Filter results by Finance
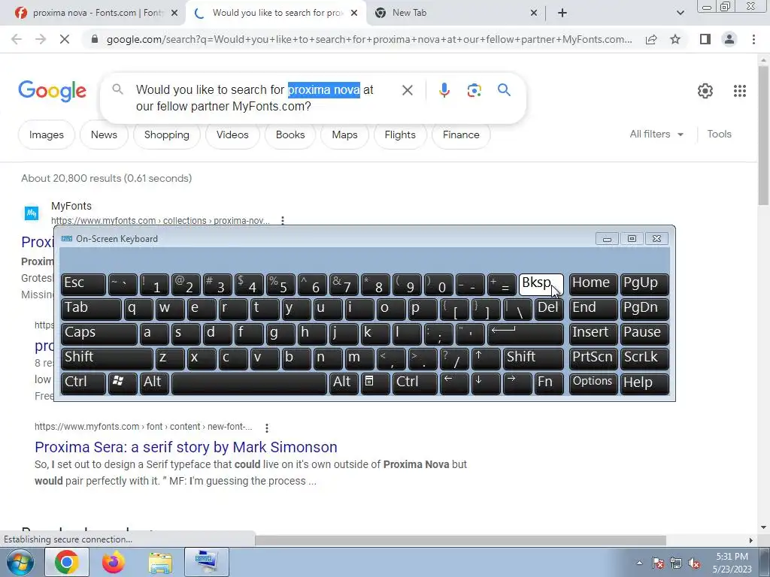Screen dimensions: 770x577 pyautogui.click(x=461, y=134)
